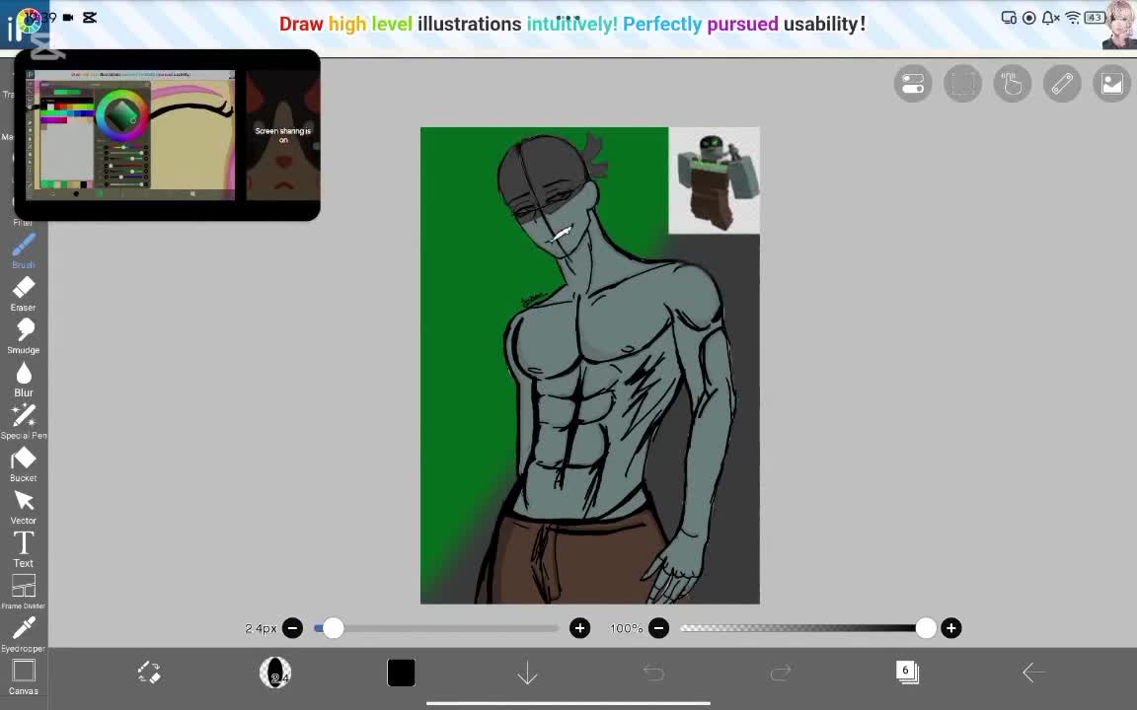Tap the avatar picture in corner
Image resolution: width=1137 pixels, height=710 pixels.
point(1119,25)
